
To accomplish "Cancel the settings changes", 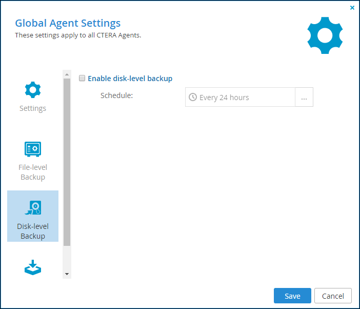I will (333, 296).
